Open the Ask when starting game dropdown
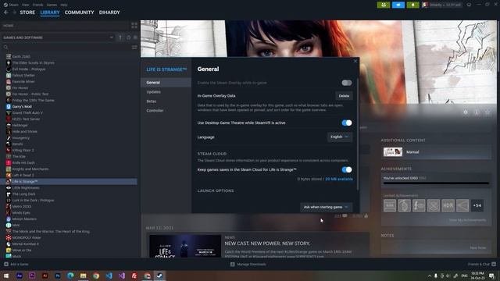The height and width of the screenshot is (281, 500). [x=327, y=207]
